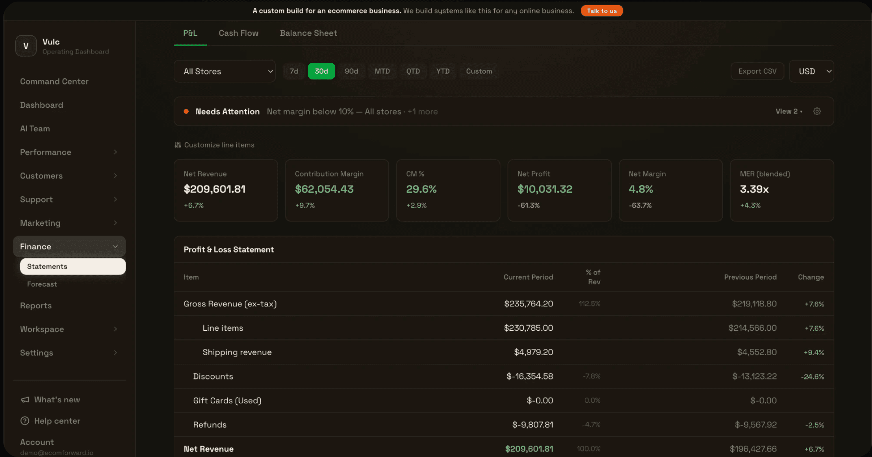Image resolution: width=872 pixels, height=457 pixels.
Task: Click the Refunds row label
Action: 210,425
